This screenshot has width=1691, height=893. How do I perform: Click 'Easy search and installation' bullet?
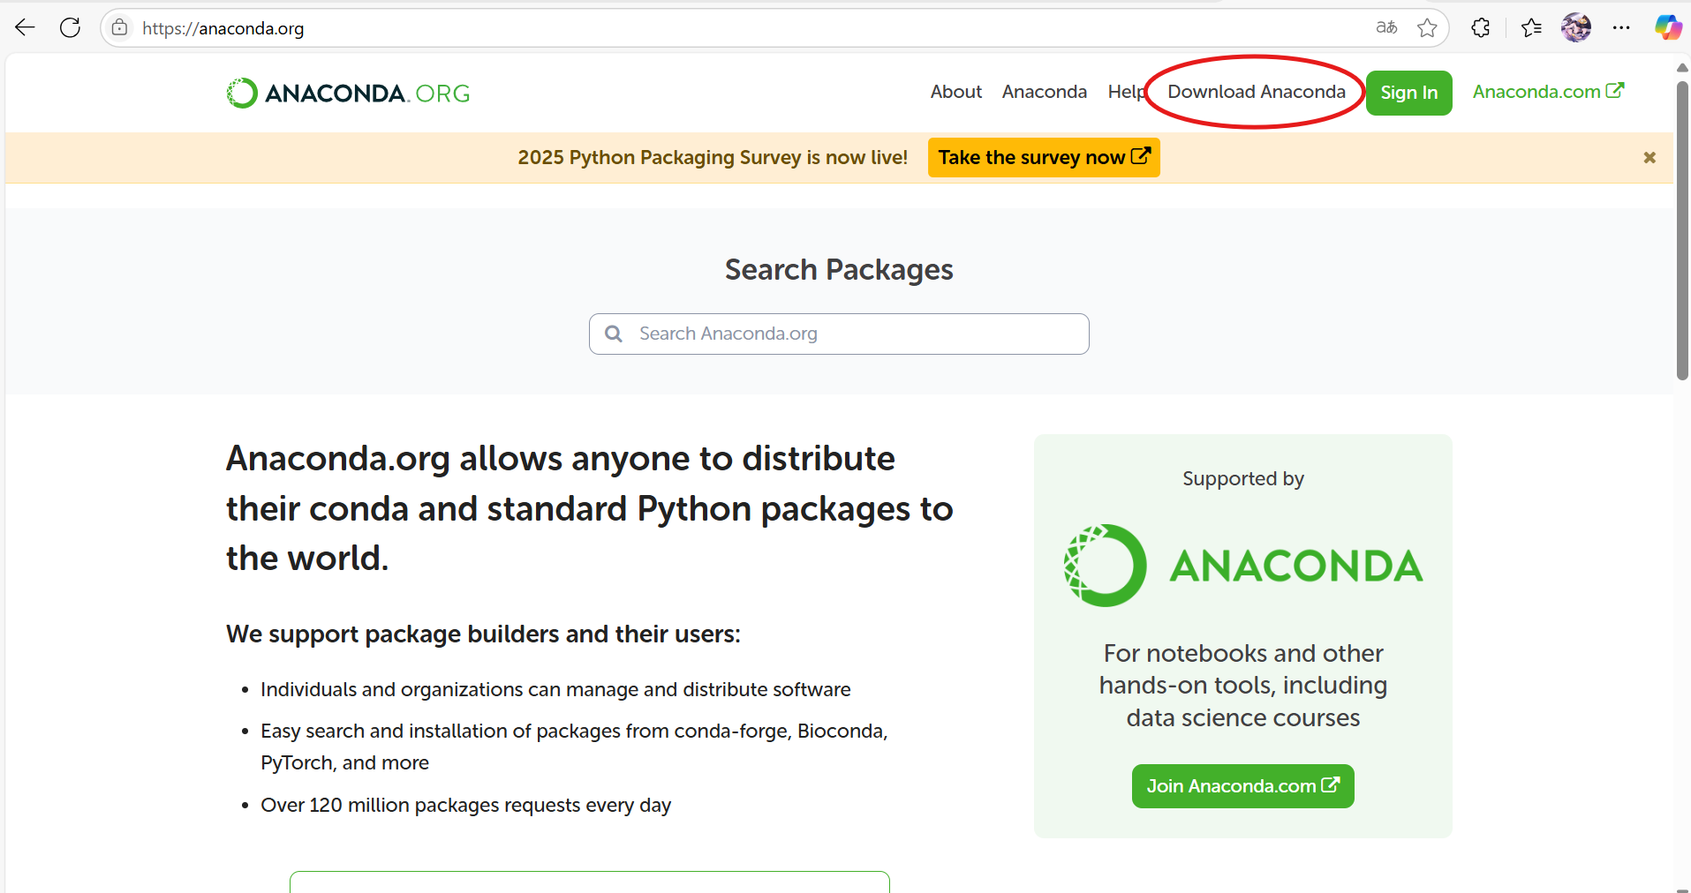[x=574, y=747]
